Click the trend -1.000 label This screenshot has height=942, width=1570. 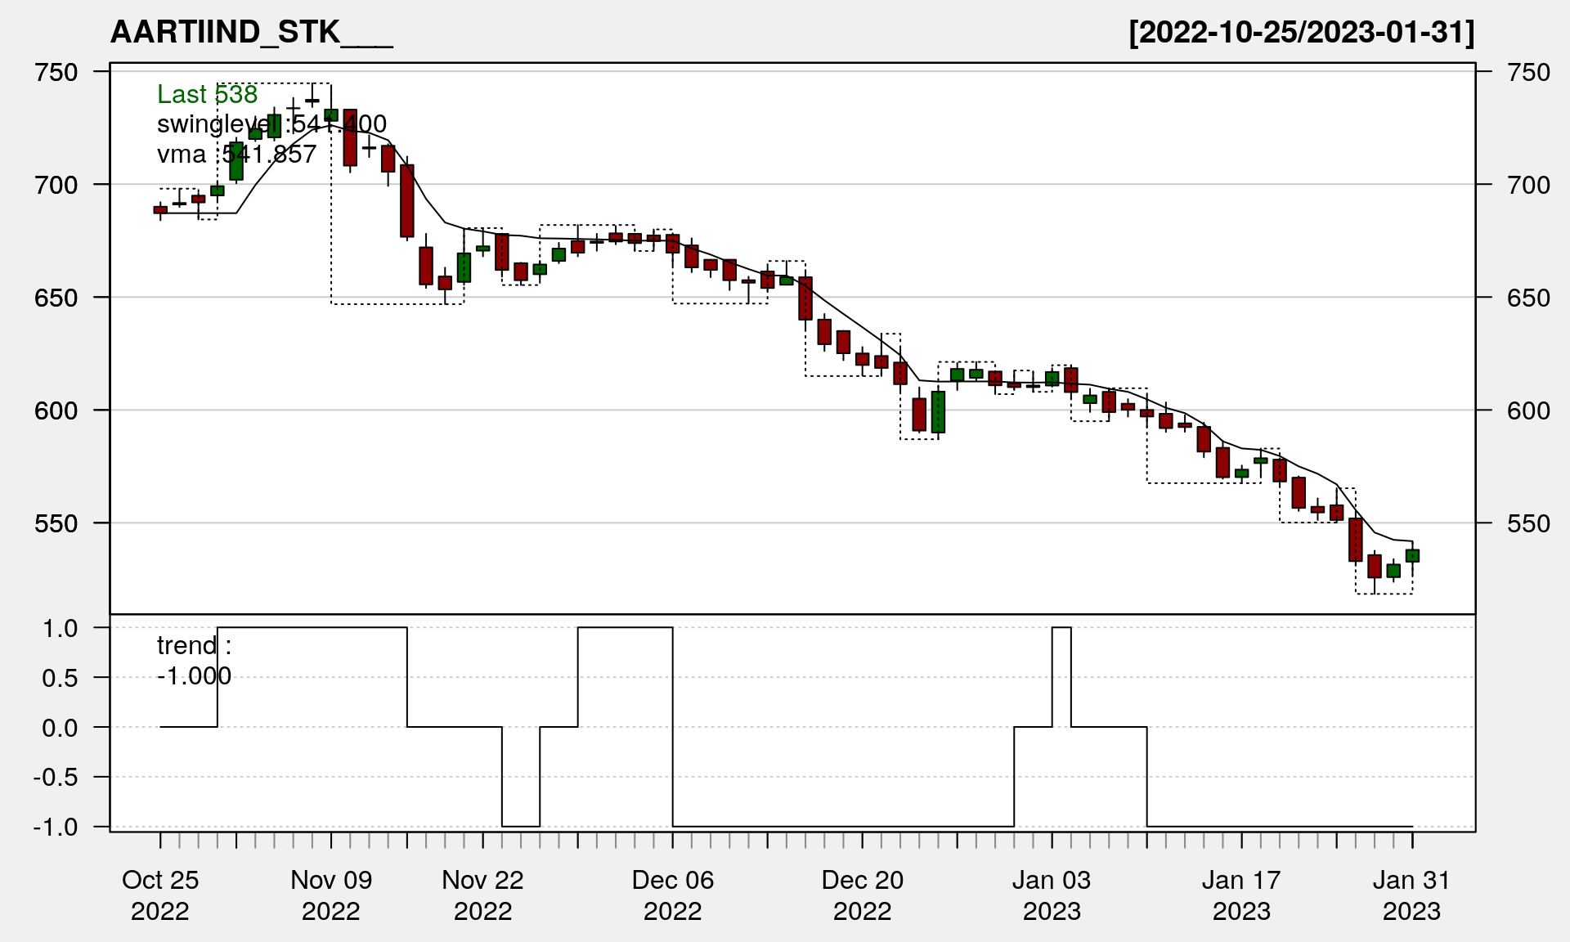click(194, 661)
